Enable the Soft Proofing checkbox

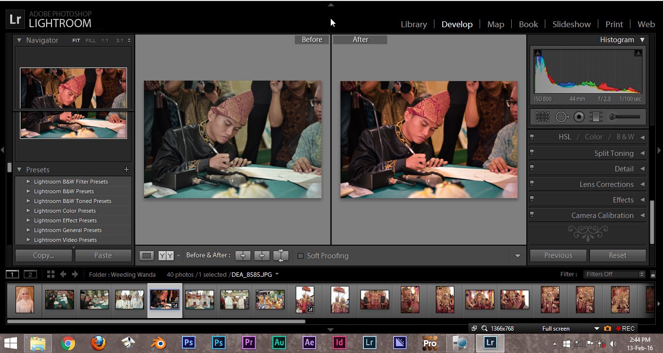(x=301, y=256)
